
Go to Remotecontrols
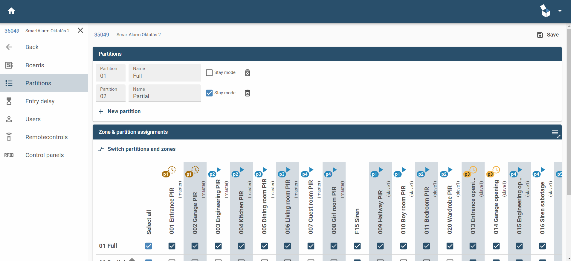pyautogui.click(x=44, y=137)
